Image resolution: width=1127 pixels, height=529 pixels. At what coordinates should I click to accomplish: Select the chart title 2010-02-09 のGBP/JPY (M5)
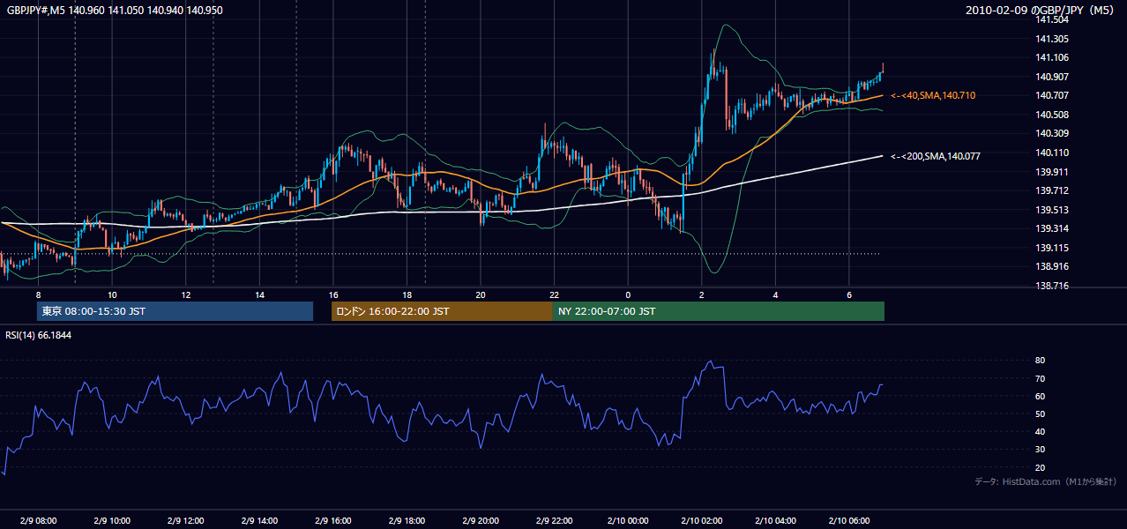(1041, 11)
